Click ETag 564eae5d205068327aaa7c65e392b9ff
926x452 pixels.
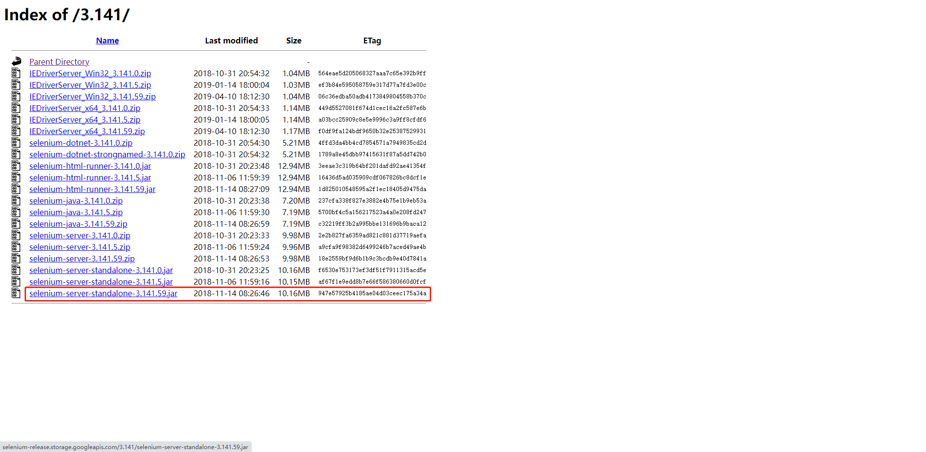click(372, 73)
